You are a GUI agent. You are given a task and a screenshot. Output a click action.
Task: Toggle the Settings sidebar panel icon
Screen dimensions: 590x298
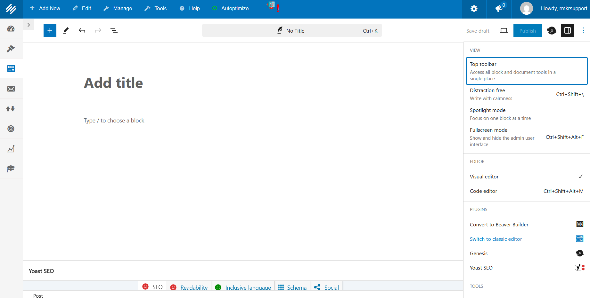[567, 30]
